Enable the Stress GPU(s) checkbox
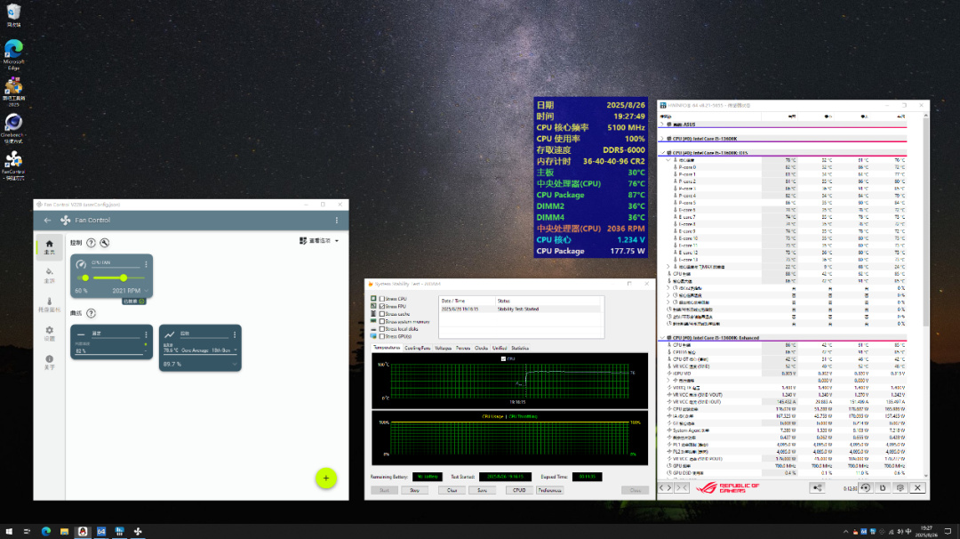960x539 pixels. 382,336
